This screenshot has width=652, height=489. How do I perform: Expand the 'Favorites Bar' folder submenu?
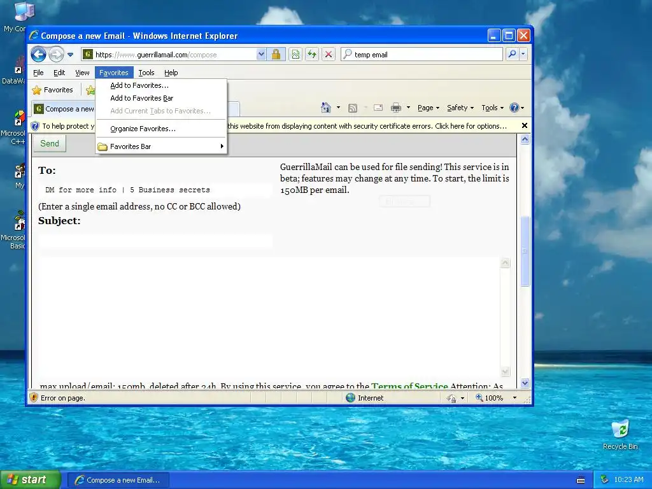pos(161,146)
